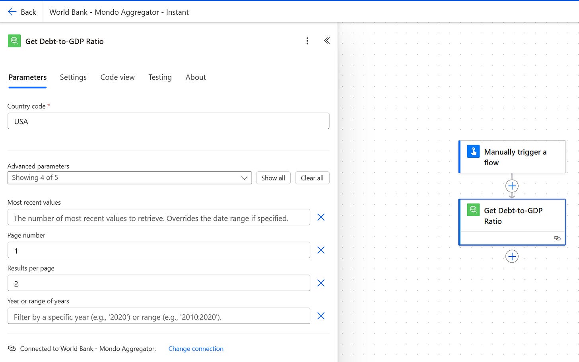Click the Most recent values input field
Viewport: 579px width, 362px height.
tap(159, 217)
